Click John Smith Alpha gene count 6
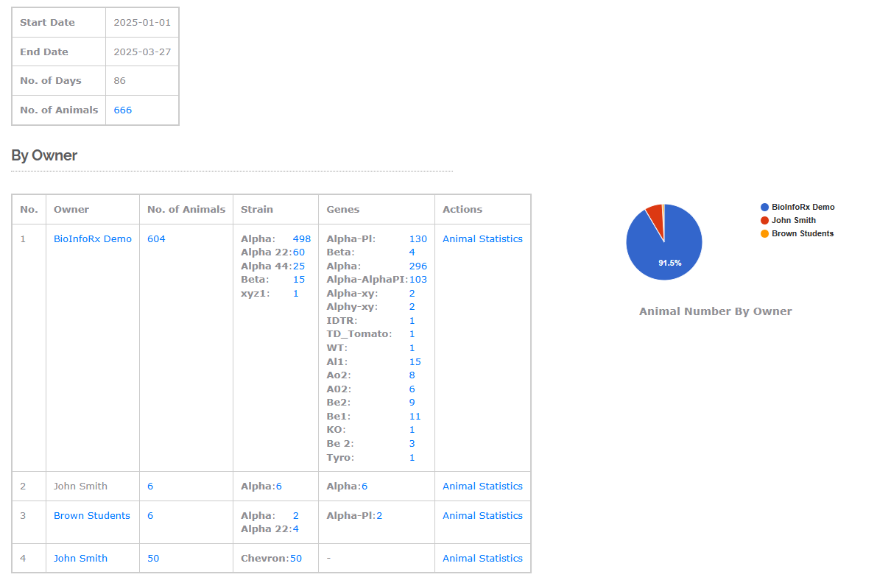This screenshot has height=580, width=877. click(364, 486)
